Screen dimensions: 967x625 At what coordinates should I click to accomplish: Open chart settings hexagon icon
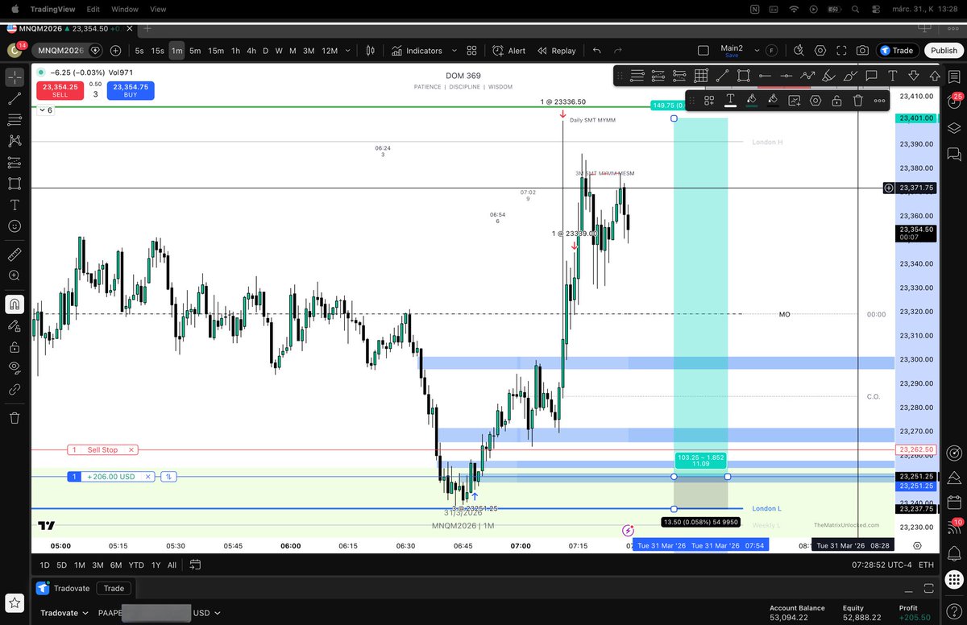click(x=820, y=50)
